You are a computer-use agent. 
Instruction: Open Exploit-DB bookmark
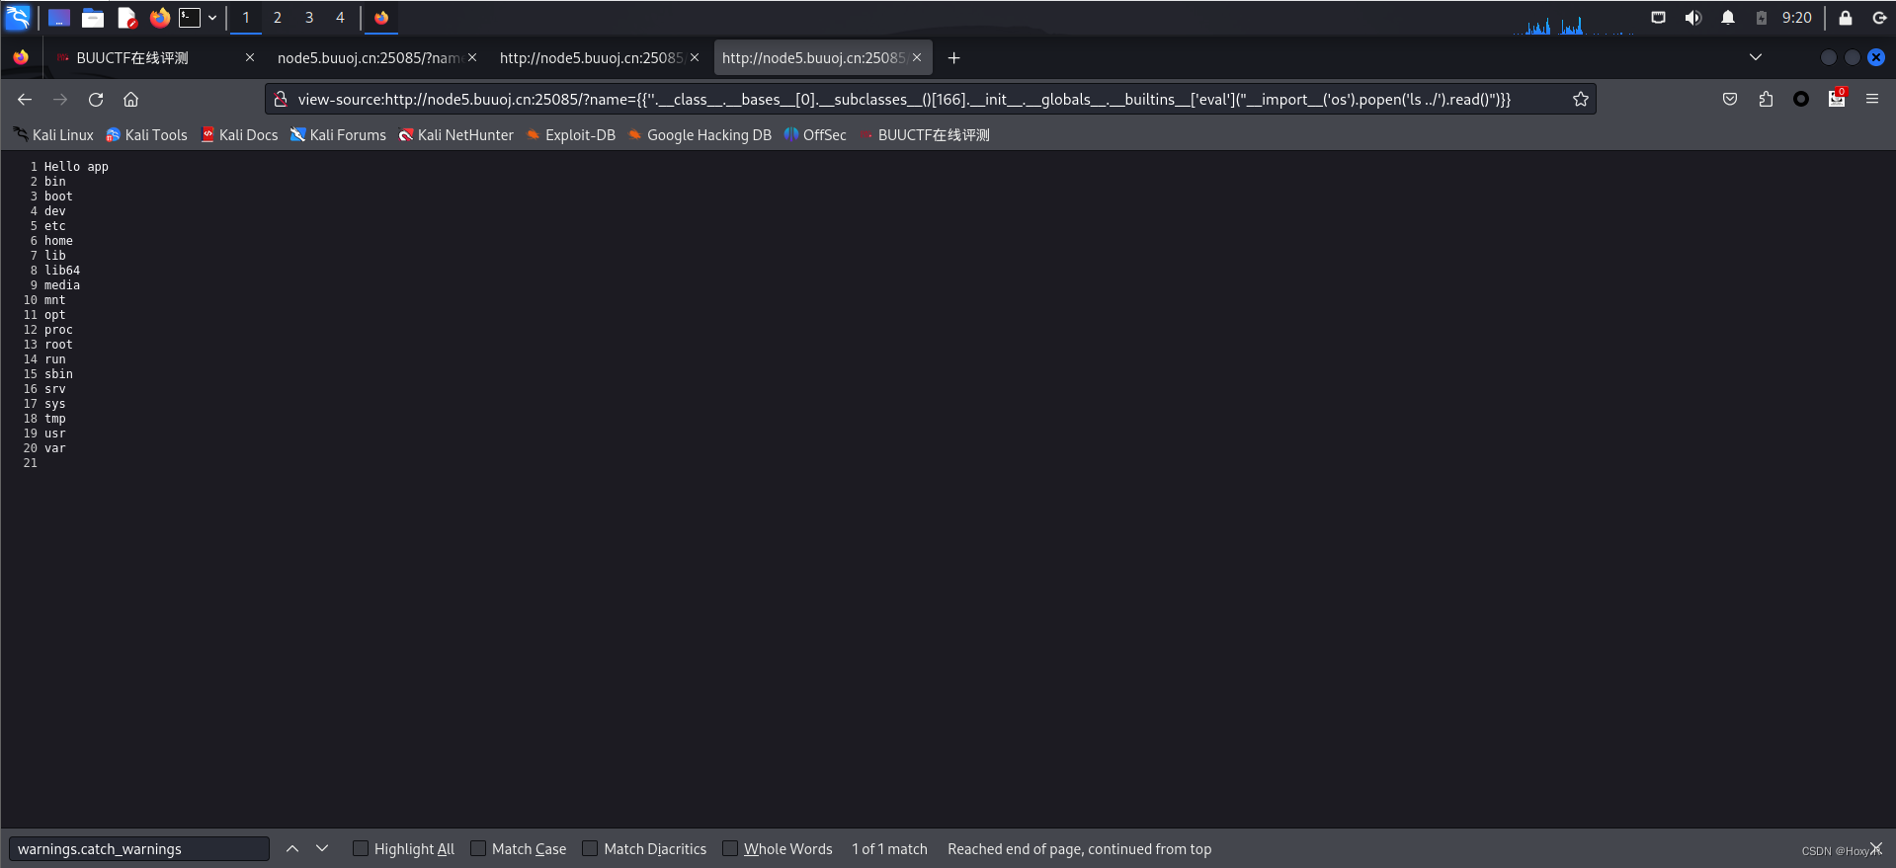570,135
